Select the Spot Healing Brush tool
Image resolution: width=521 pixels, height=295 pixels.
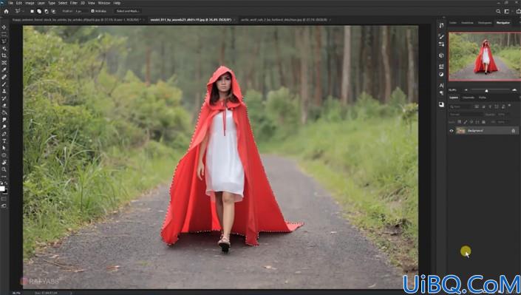[x=4, y=77]
